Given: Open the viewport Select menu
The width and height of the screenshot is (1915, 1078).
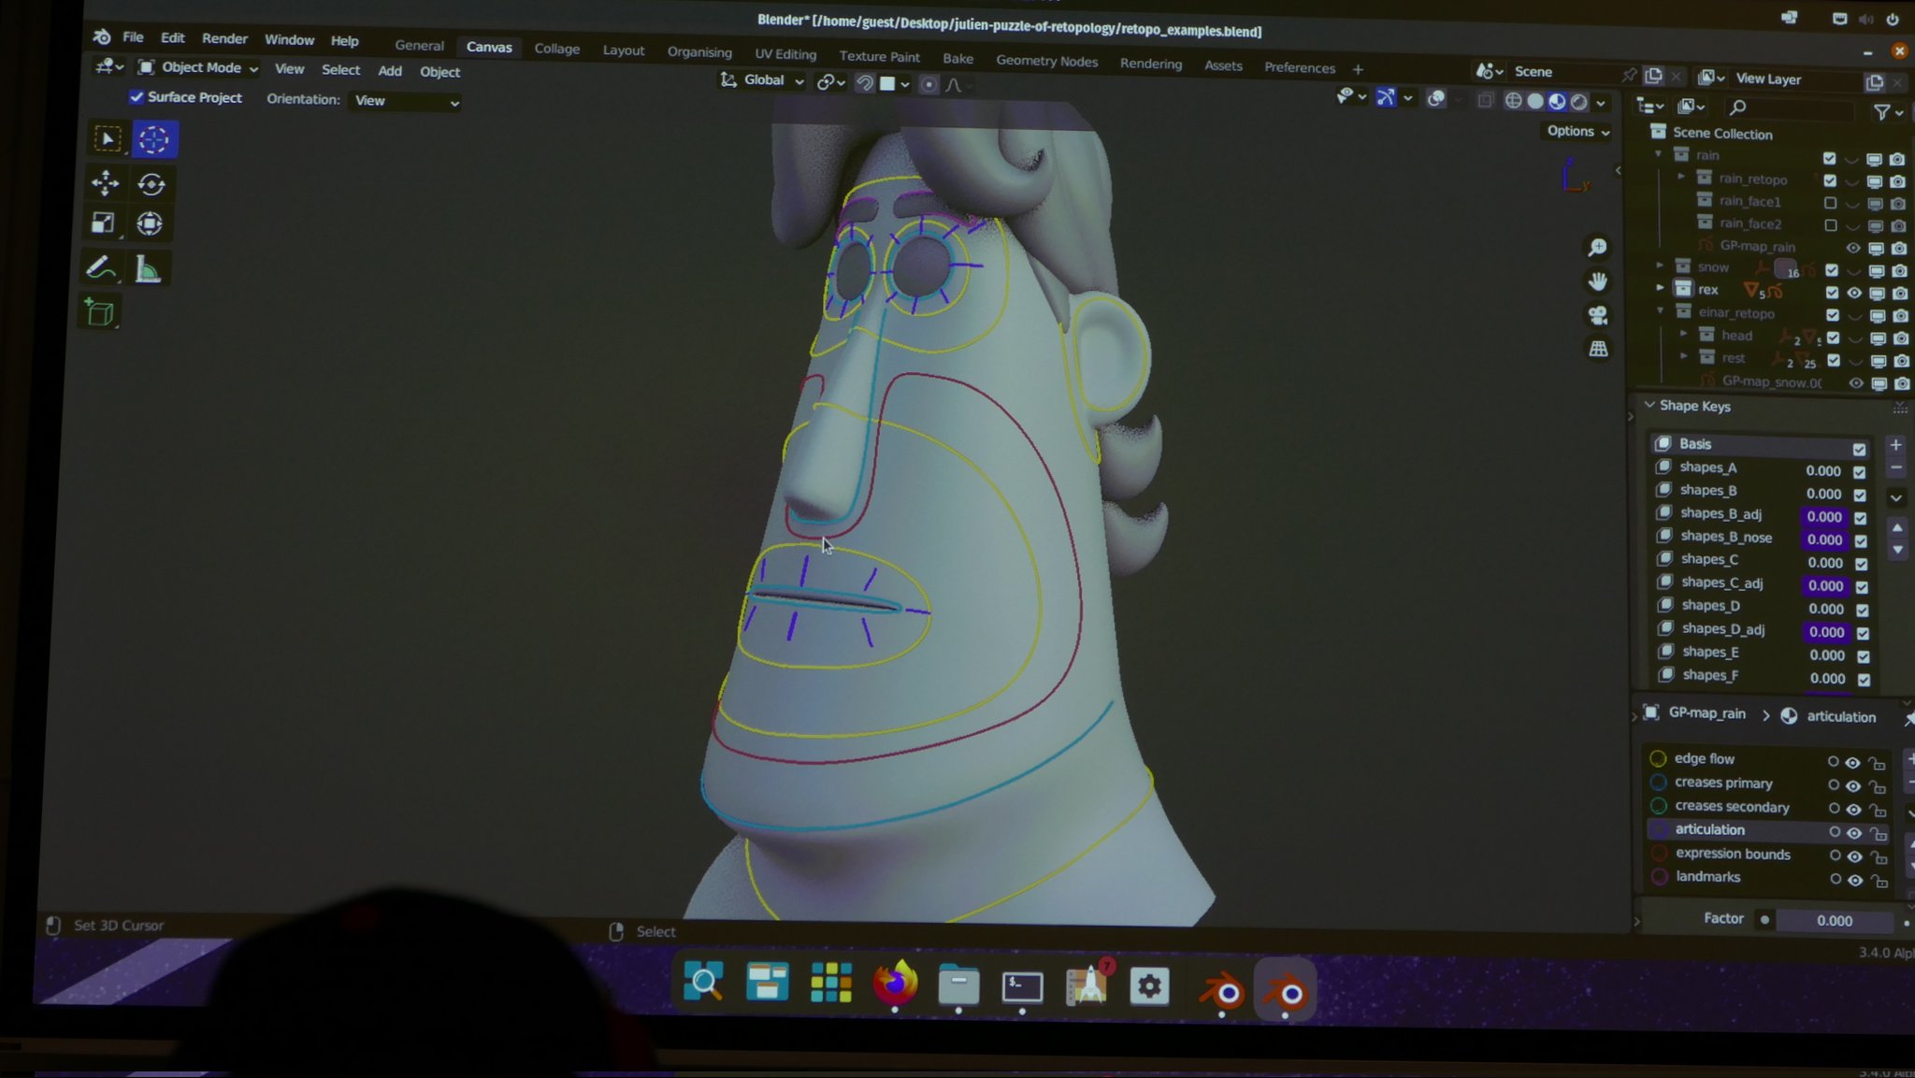Looking at the screenshot, I should pos(340,70).
